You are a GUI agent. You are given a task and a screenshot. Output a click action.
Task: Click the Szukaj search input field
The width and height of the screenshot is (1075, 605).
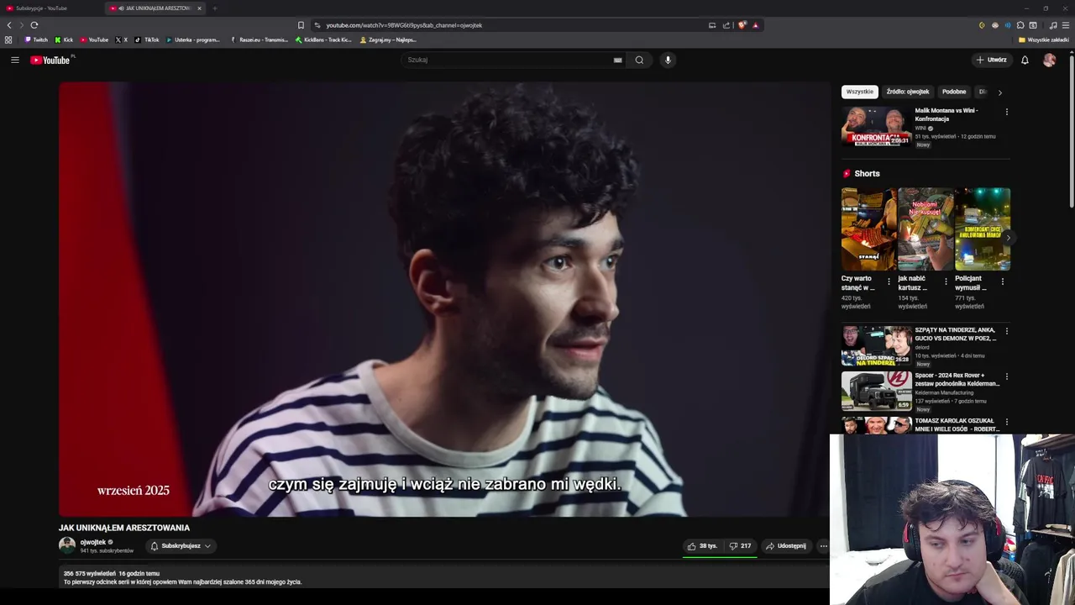click(x=508, y=60)
